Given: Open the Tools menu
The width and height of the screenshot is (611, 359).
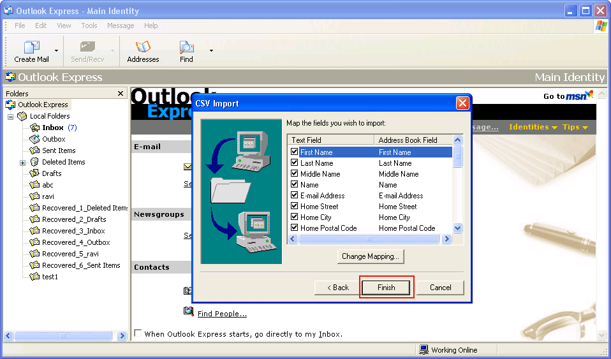Looking at the screenshot, I should pyautogui.click(x=89, y=26).
